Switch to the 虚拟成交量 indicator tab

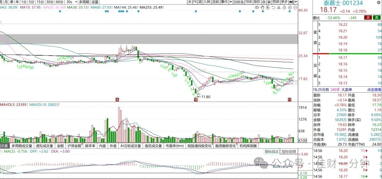click(x=45, y=146)
